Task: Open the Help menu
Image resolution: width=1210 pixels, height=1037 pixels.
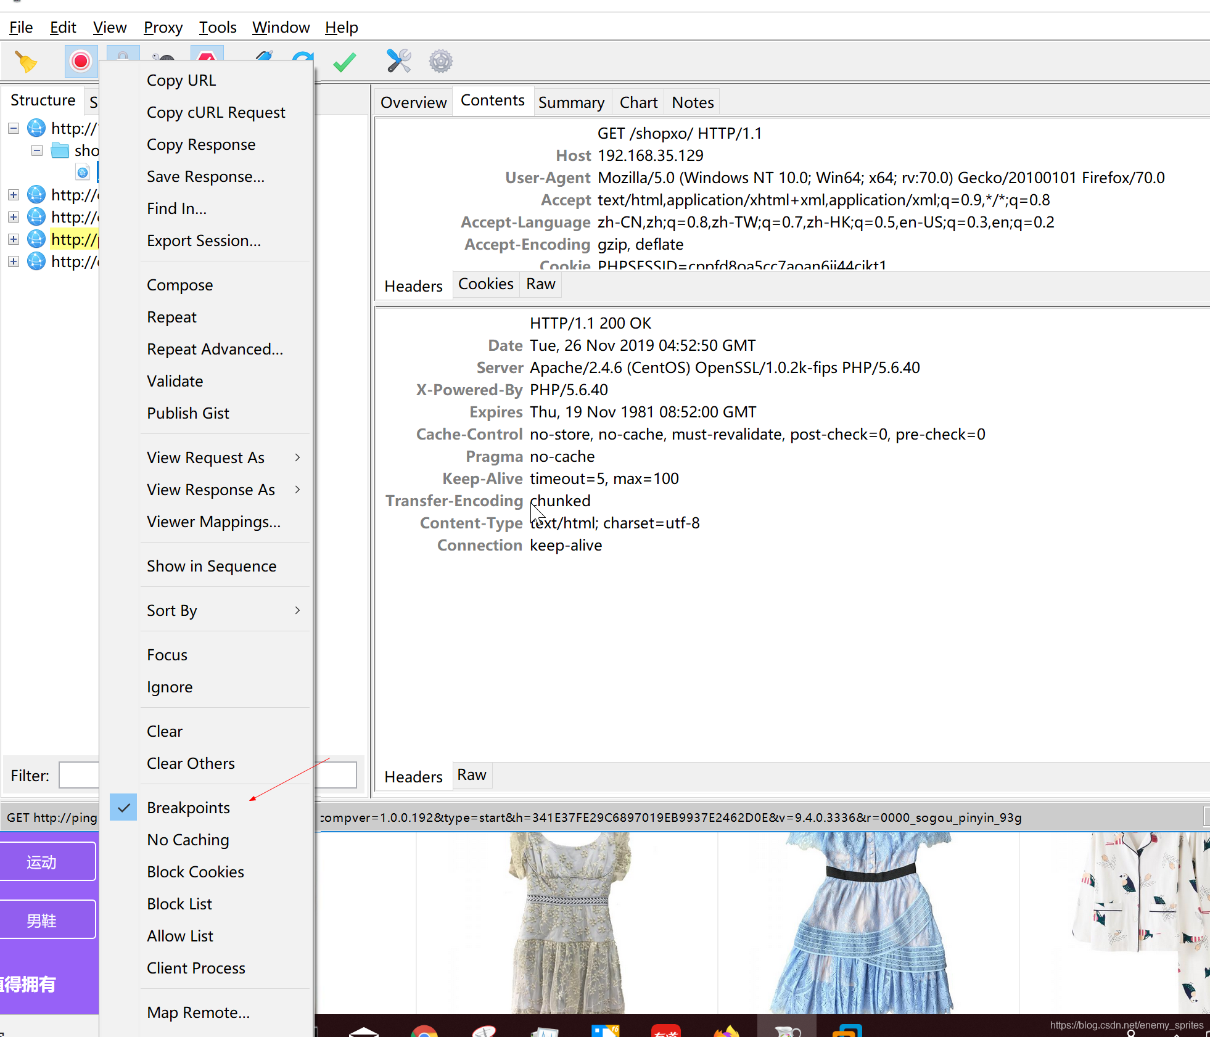Action: [341, 28]
